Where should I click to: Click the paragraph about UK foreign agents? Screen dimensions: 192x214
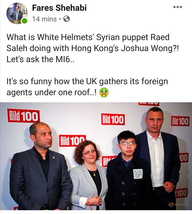coord(87,87)
